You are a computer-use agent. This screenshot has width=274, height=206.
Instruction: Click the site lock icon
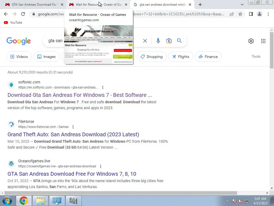[34, 14]
